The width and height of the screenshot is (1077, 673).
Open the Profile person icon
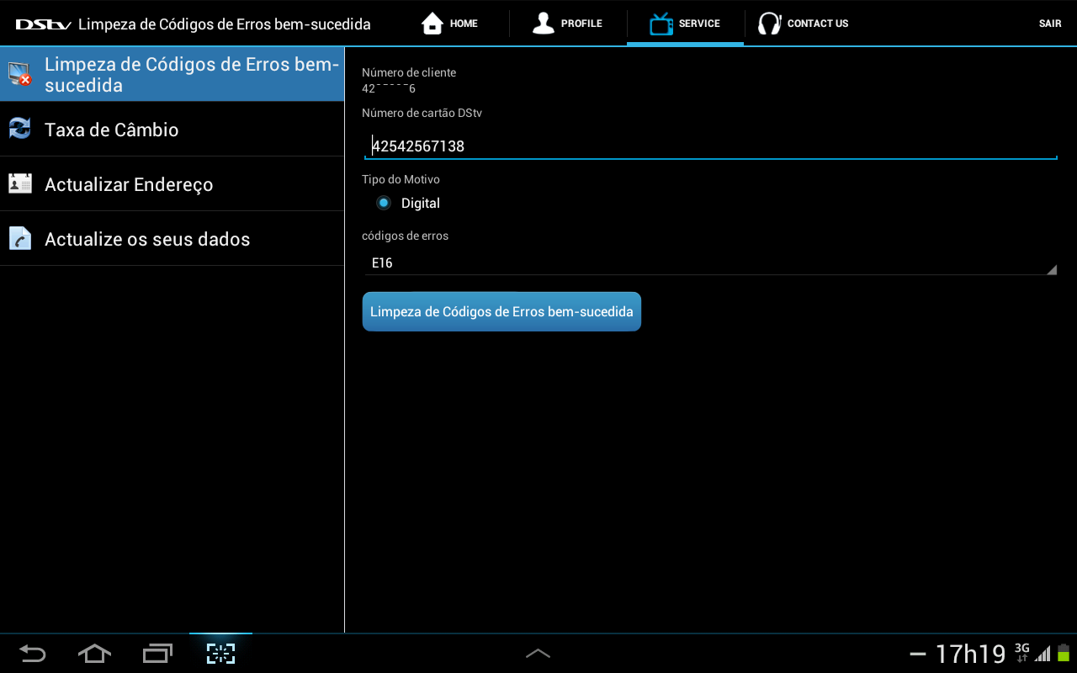(x=544, y=24)
